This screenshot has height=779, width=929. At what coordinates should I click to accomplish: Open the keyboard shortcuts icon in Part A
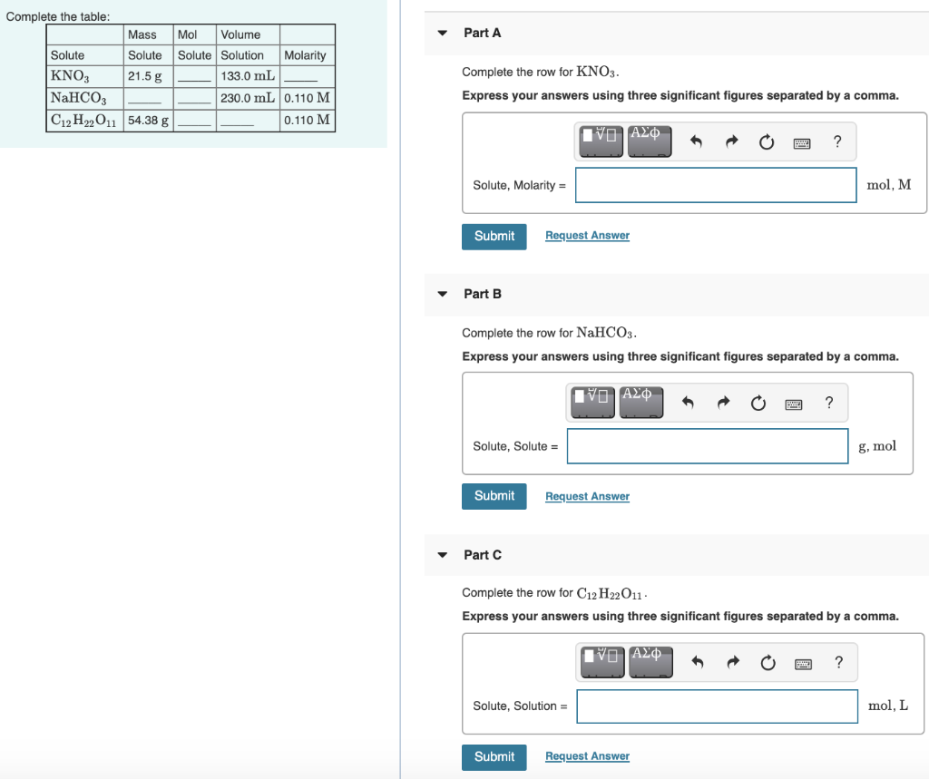[801, 142]
